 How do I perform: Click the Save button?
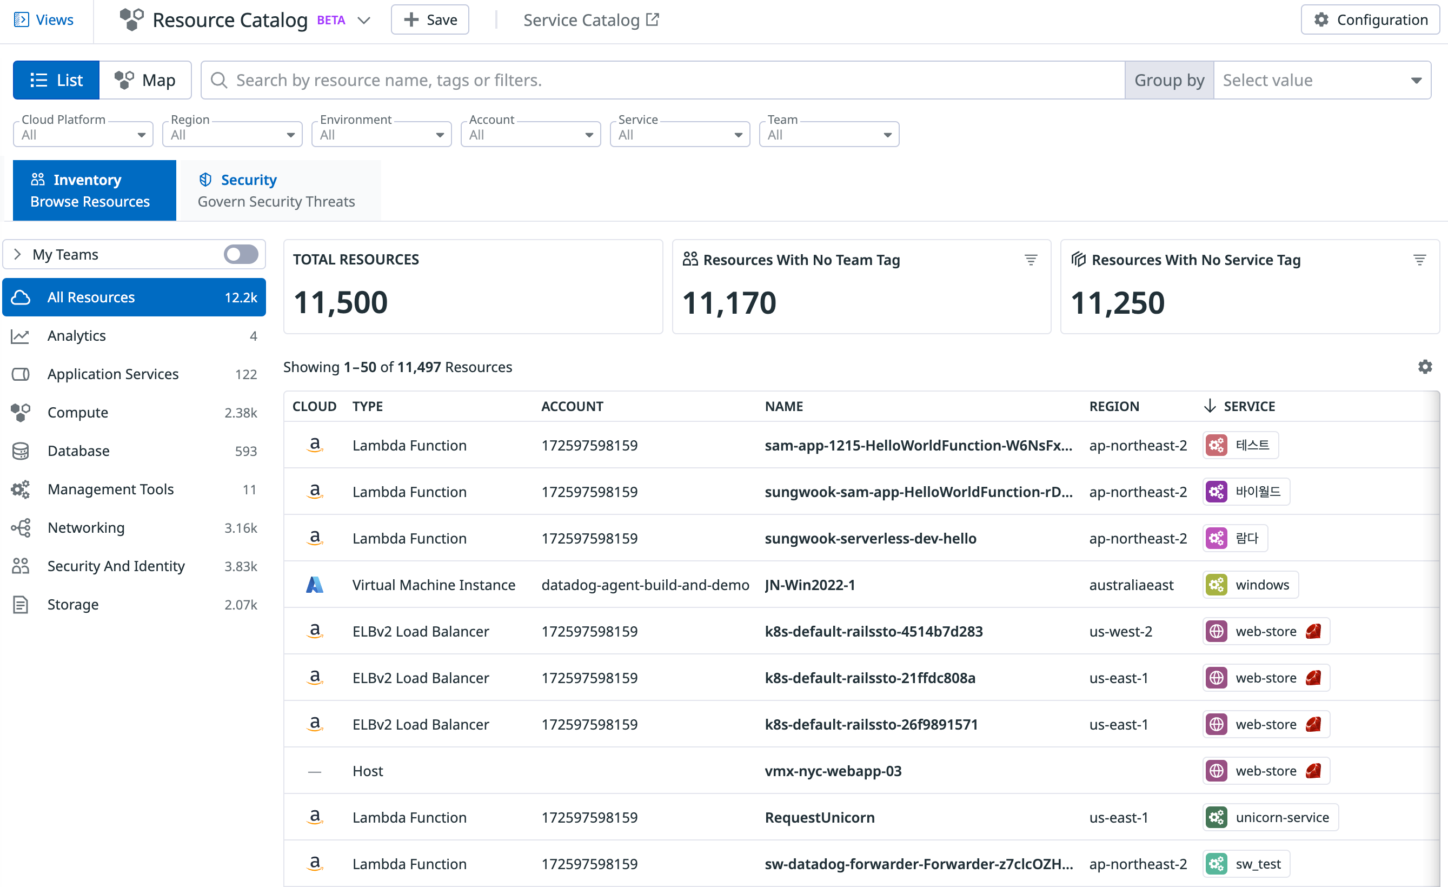429,19
